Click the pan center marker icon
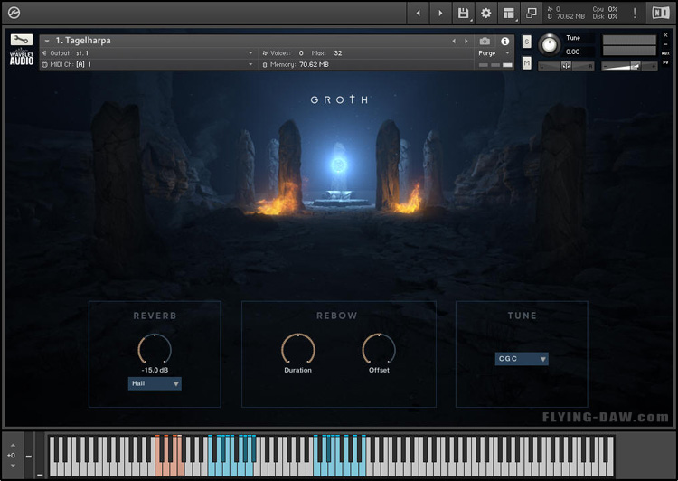 coord(566,66)
